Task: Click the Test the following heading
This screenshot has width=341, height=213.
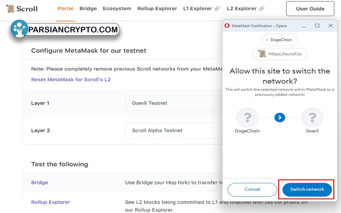Action: 60,164
